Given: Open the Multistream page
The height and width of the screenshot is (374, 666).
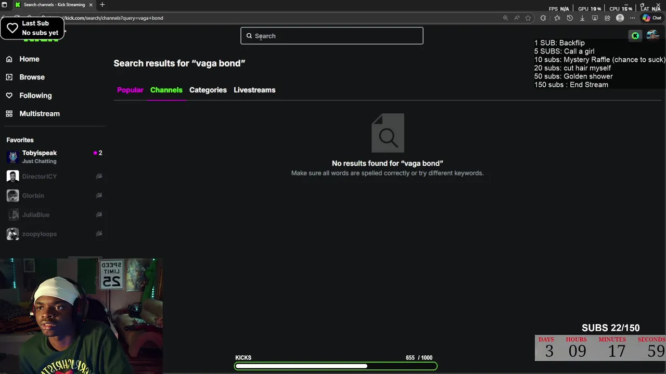Looking at the screenshot, I should pyautogui.click(x=40, y=114).
